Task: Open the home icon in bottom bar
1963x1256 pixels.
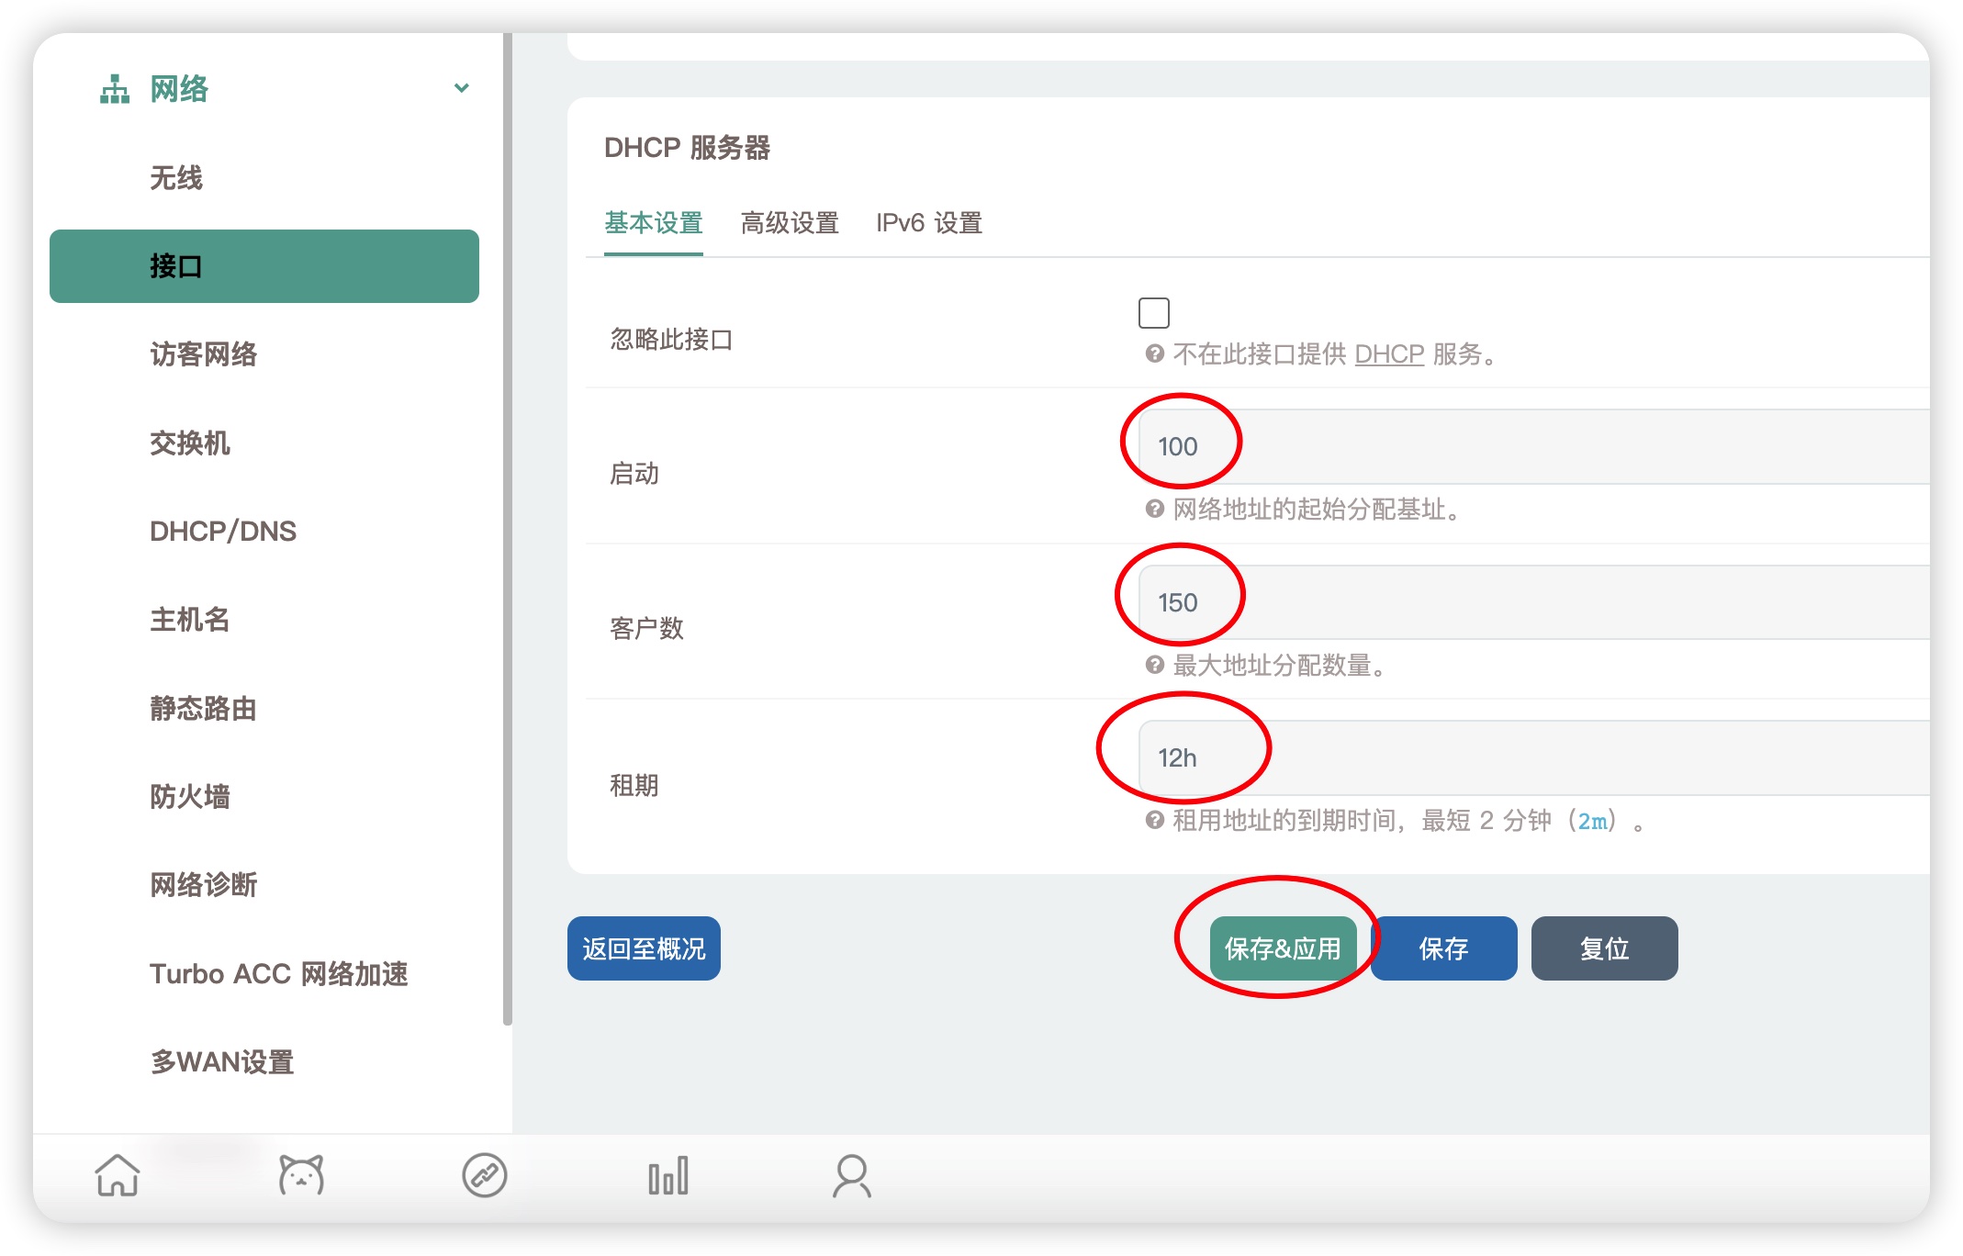Action: click(x=119, y=1176)
